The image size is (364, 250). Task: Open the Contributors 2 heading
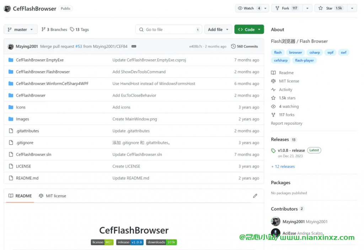pyautogui.click(x=287, y=209)
